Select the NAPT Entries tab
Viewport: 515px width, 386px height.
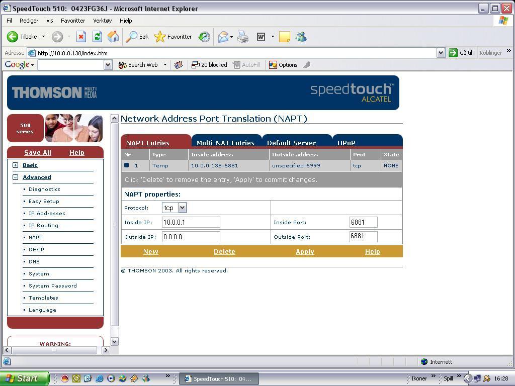(148, 143)
